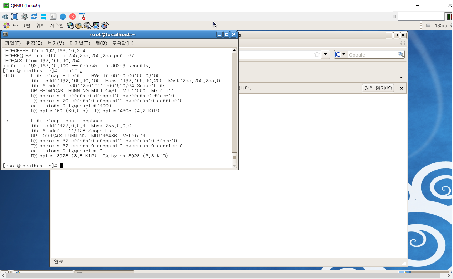Maximize the terminal window

[x=226, y=34]
